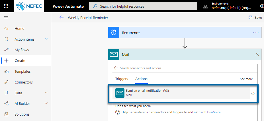
Task: Click the Don't see what you need? text
Action: coord(133,106)
